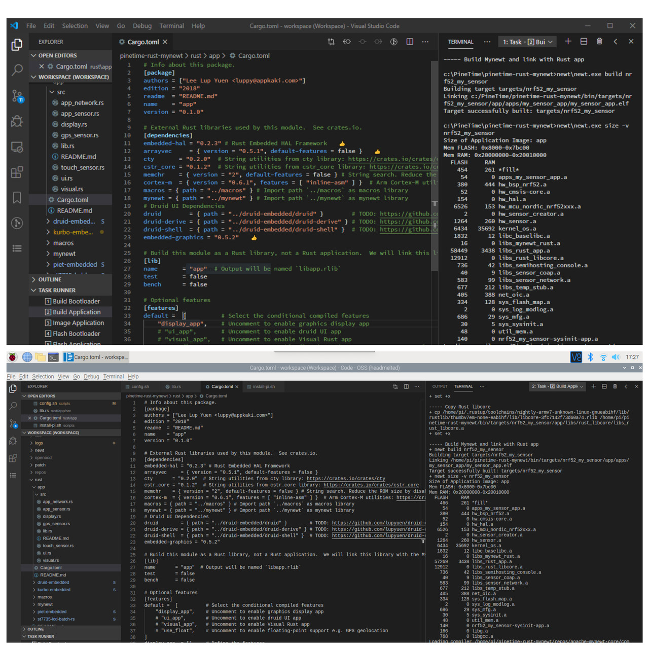Kill terminal with trash icon in upper window
Screen dimensions: 649x649
pos(599,42)
